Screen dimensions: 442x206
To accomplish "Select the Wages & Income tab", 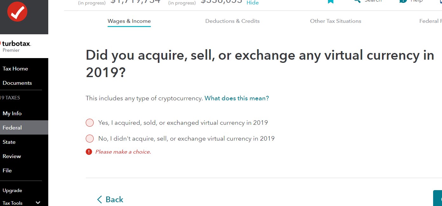I will click(x=129, y=21).
